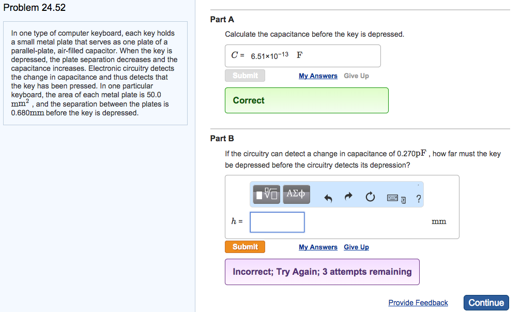
Task: Click the undo arrow in answer toolbar
Action: [x=328, y=197]
